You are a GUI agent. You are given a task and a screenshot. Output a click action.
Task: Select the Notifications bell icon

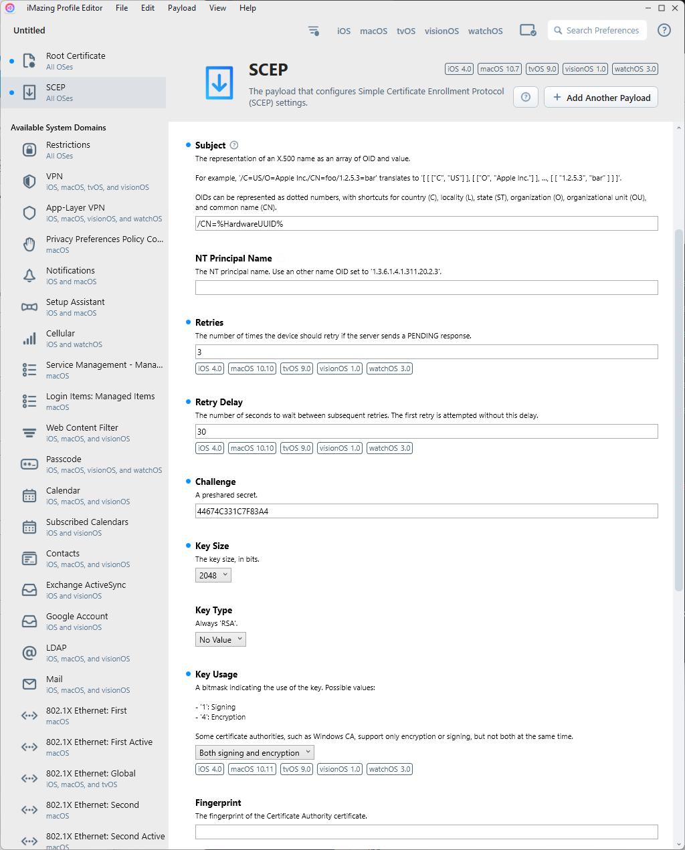pos(29,276)
